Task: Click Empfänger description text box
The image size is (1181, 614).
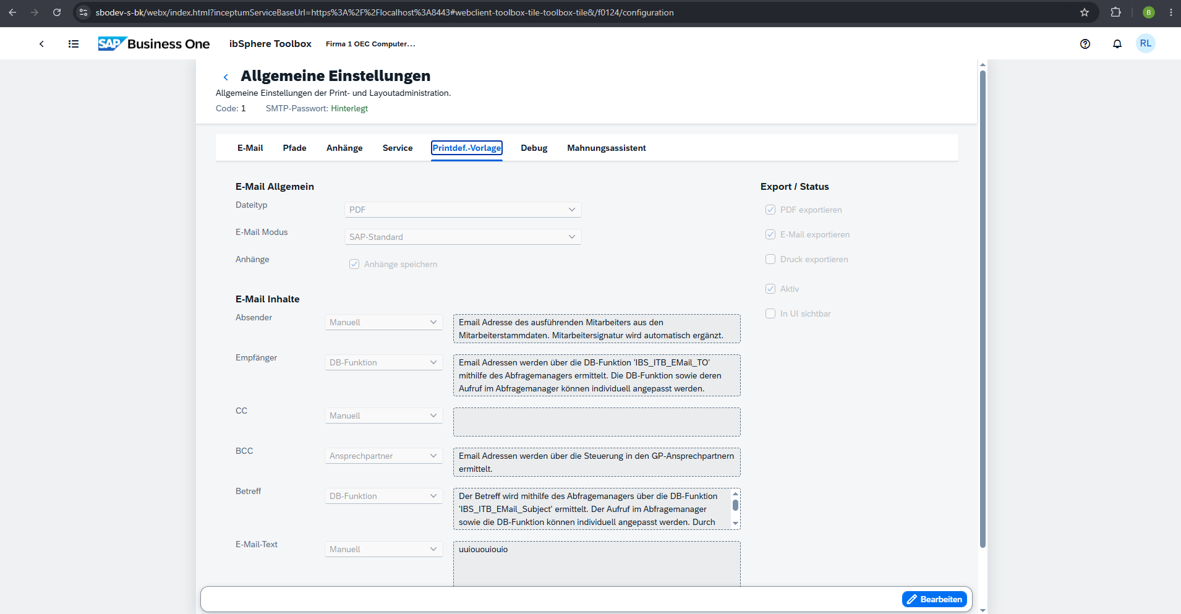Action: click(x=597, y=375)
